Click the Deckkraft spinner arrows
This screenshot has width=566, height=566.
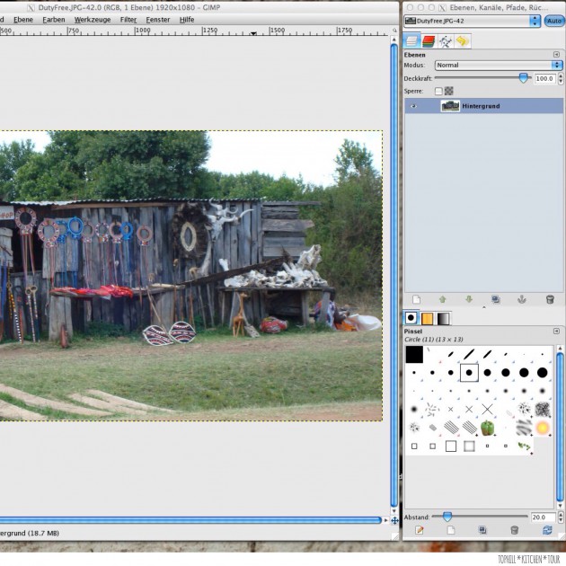(561, 78)
